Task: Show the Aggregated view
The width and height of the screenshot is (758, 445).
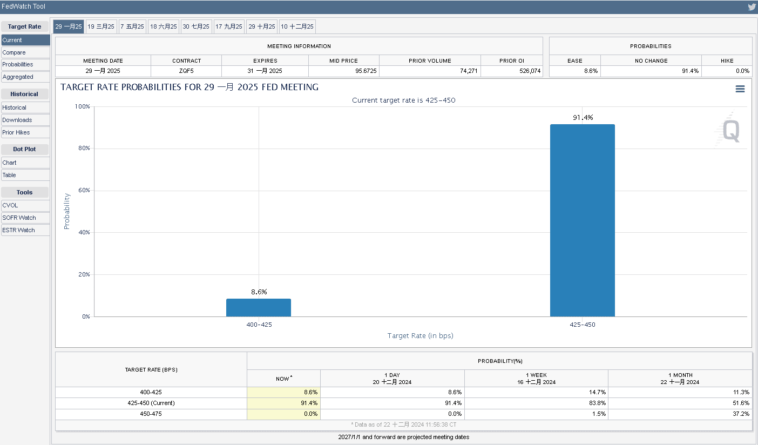Action: pyautogui.click(x=25, y=77)
